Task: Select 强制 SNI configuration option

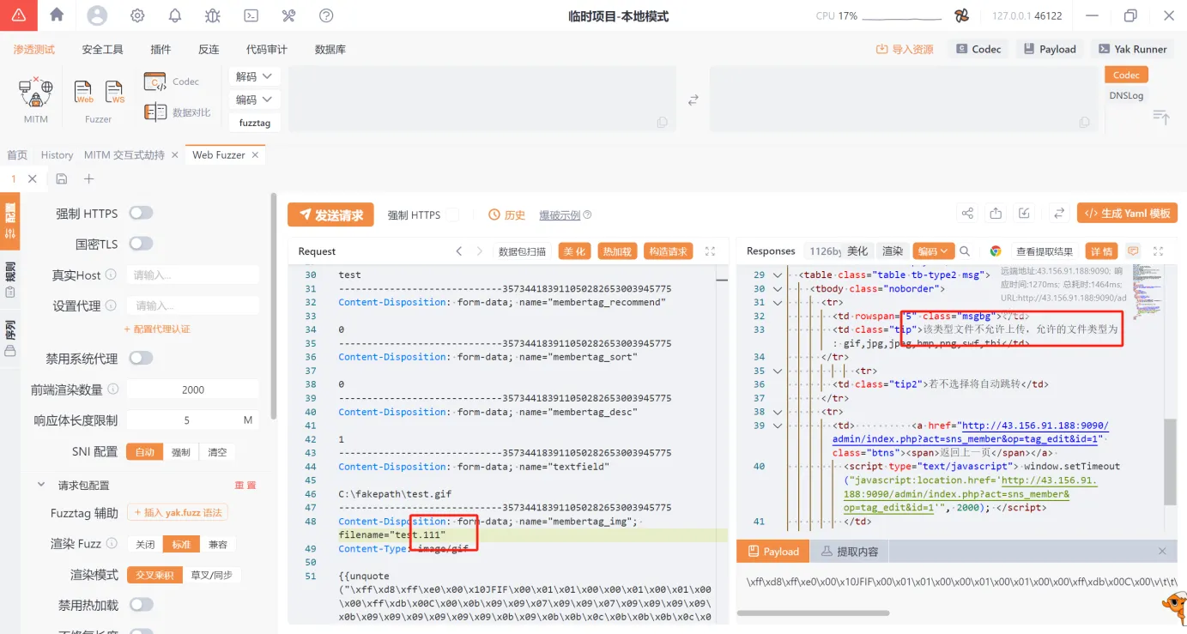Action: tap(181, 452)
